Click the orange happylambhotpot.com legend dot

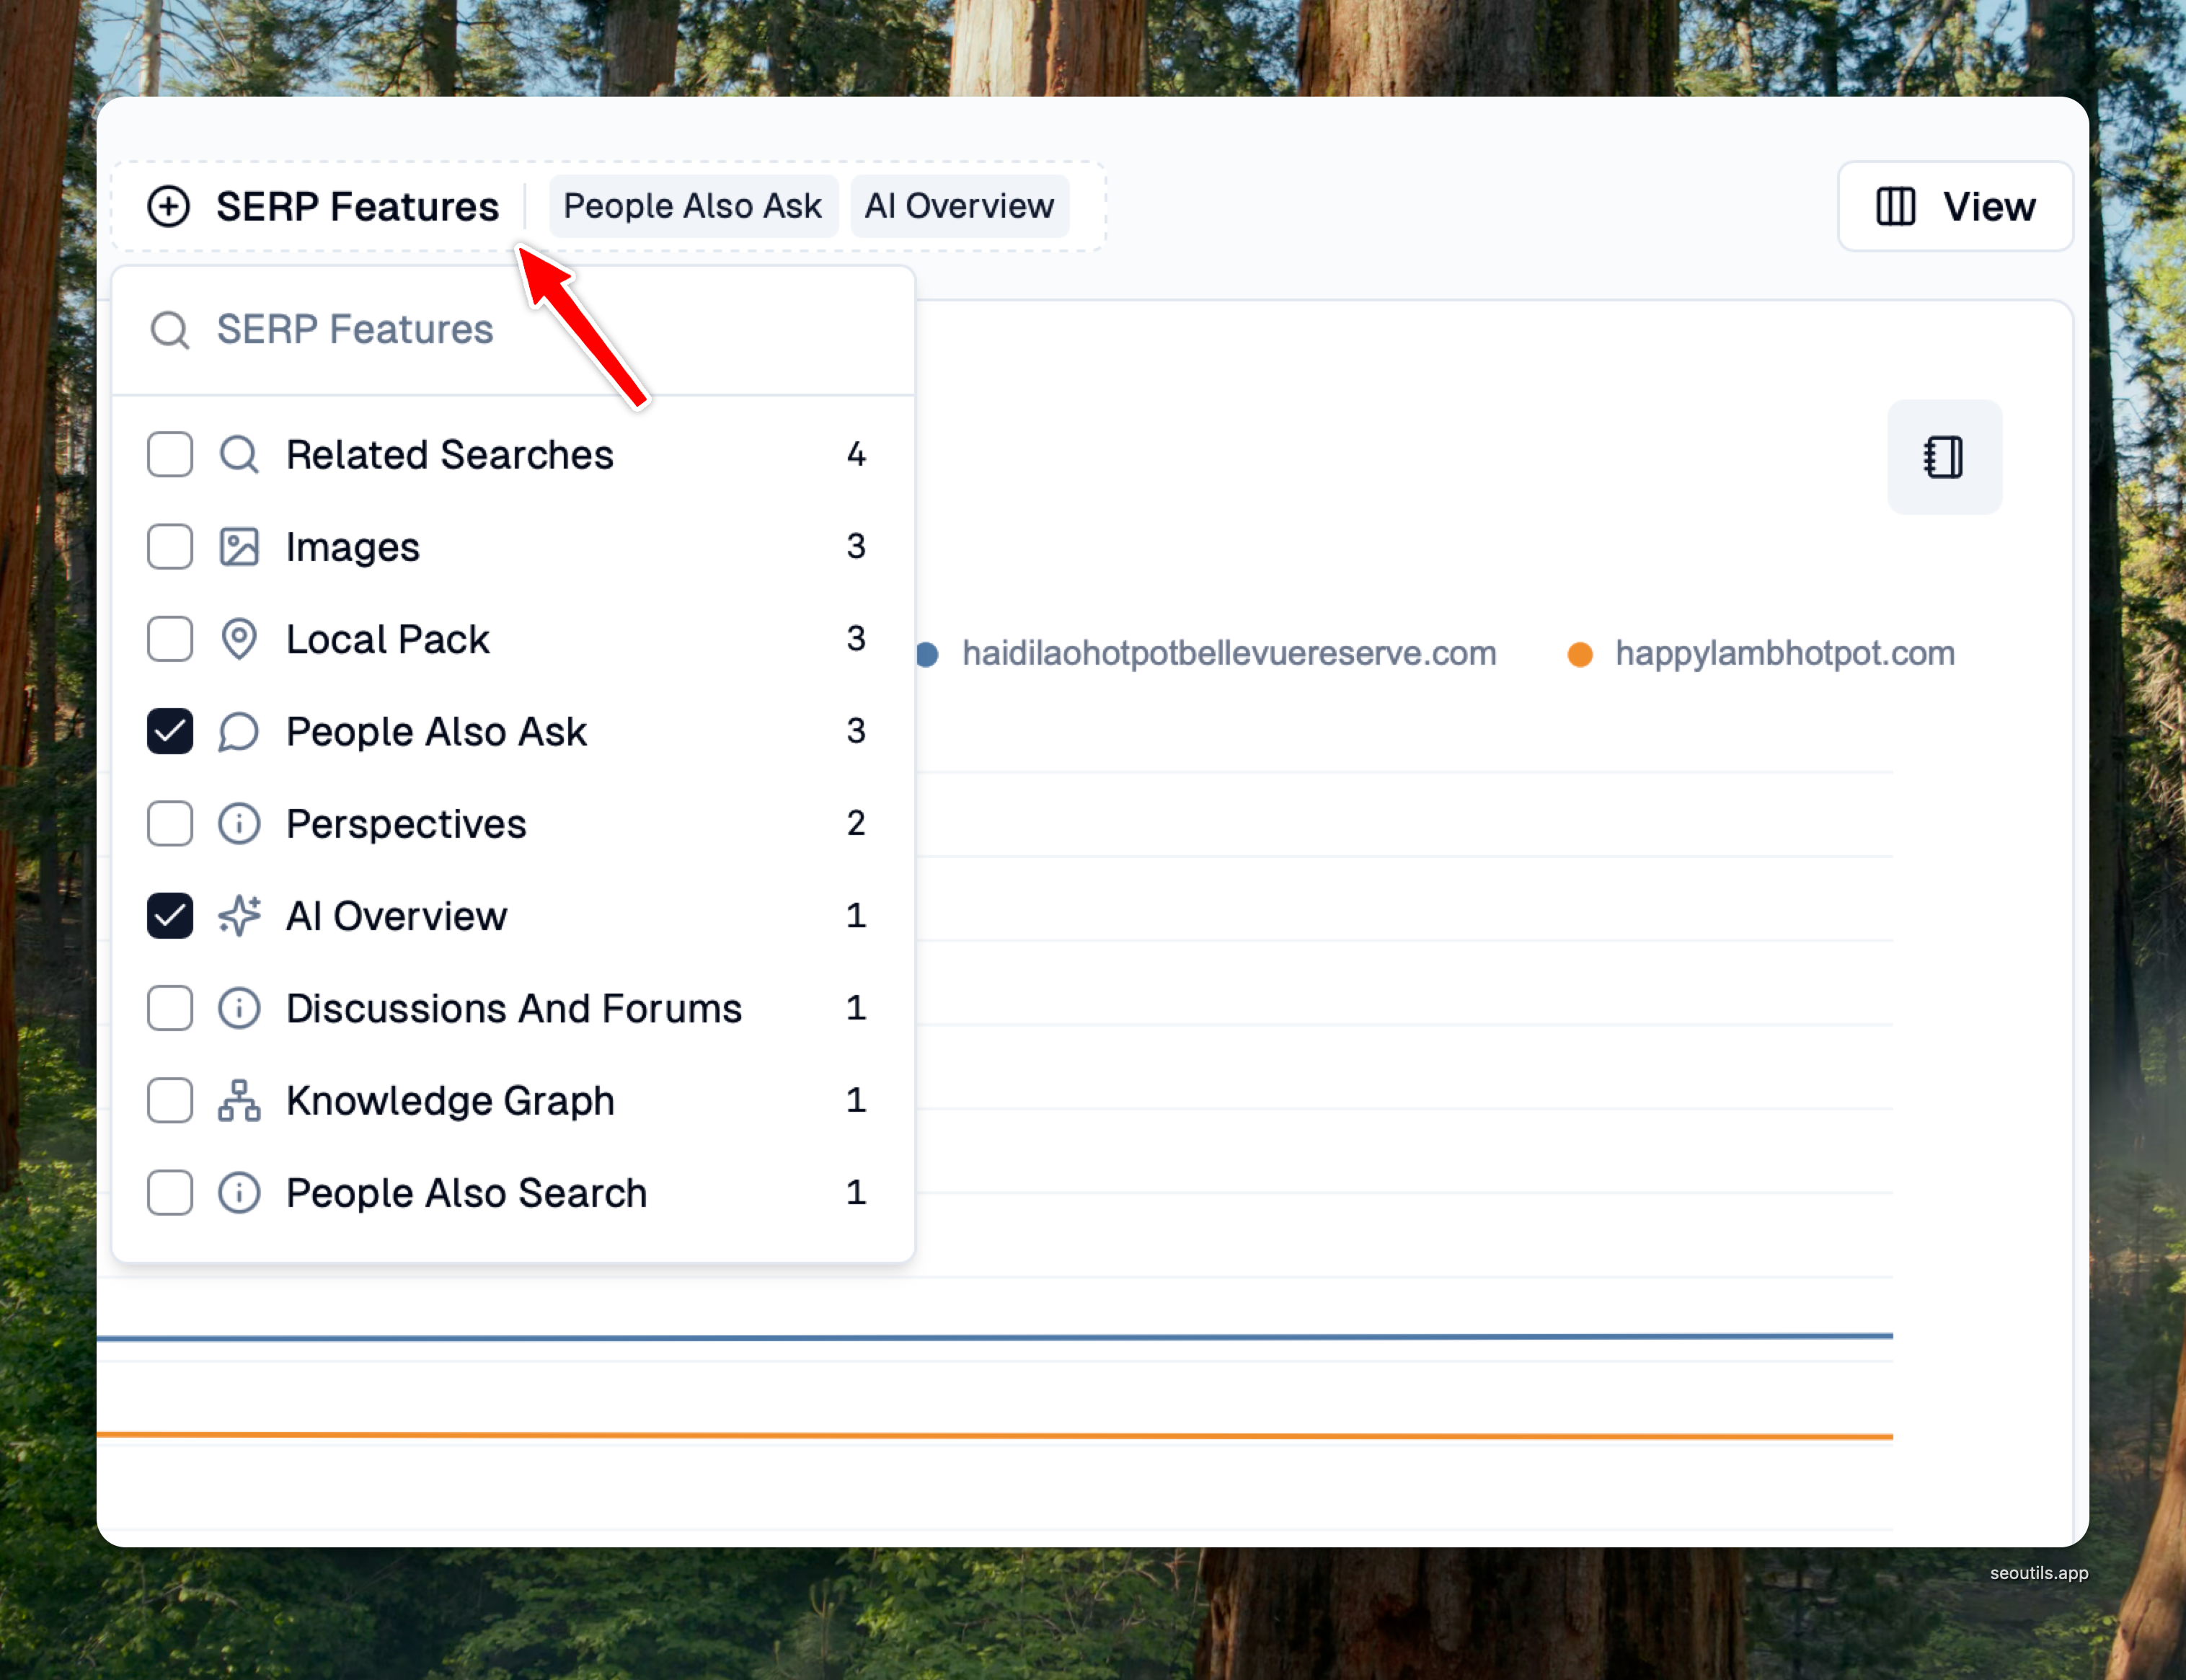click(1580, 654)
